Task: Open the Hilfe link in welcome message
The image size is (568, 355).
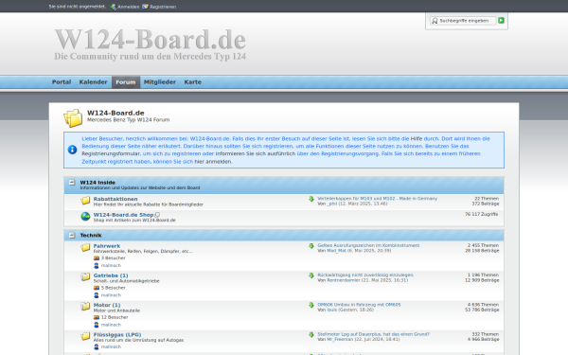Action: pyautogui.click(x=417, y=139)
